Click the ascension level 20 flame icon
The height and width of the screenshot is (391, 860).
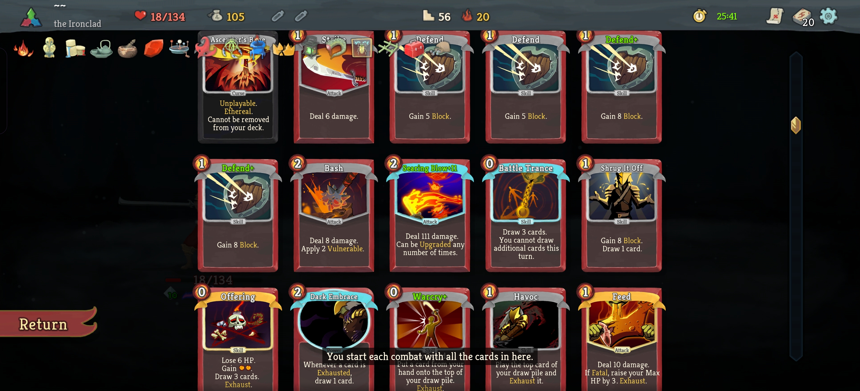click(467, 16)
